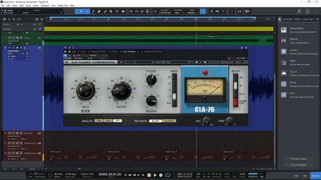The height and width of the screenshot is (180, 321).
Task: Click the plugin Compare button
Action: (78, 58)
